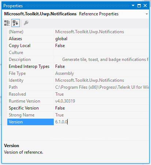Select the Aliases property row
The height and width of the screenshot is (165, 151).
point(78,39)
